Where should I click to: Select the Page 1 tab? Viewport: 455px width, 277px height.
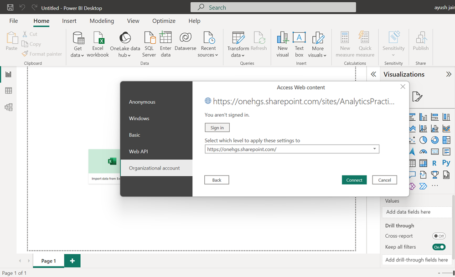pos(48,261)
